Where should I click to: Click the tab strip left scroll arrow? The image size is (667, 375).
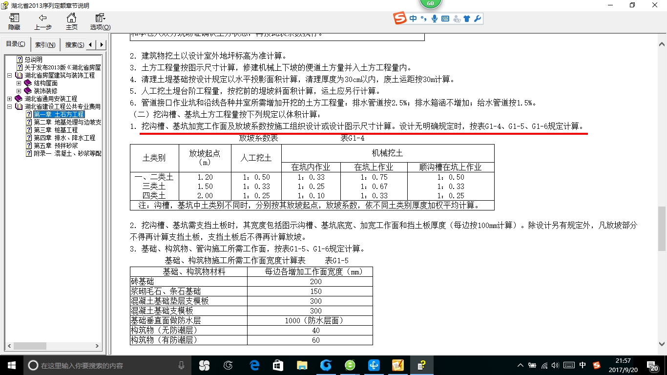pos(92,45)
